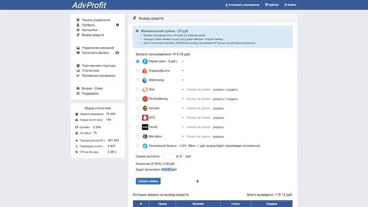Click указать link in Qiwi row
The height and width of the screenshot is (207, 368).
pos(218,90)
